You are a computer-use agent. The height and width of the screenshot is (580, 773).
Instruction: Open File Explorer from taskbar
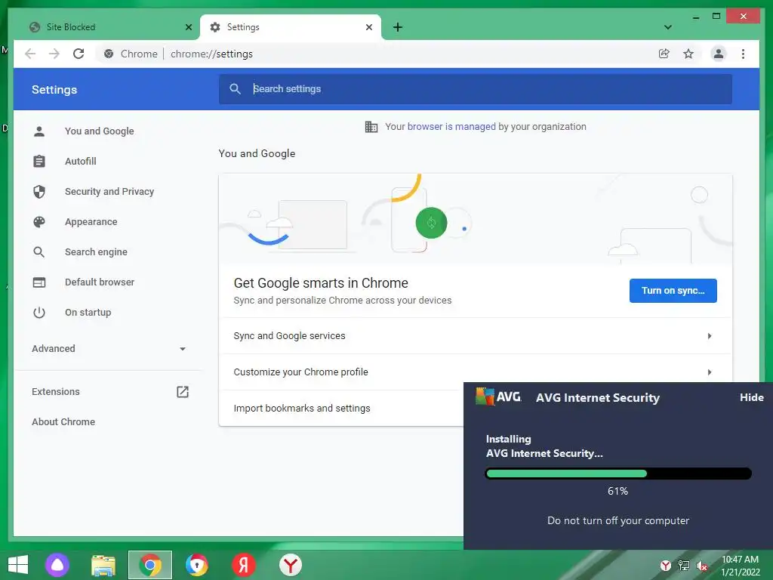click(x=103, y=565)
